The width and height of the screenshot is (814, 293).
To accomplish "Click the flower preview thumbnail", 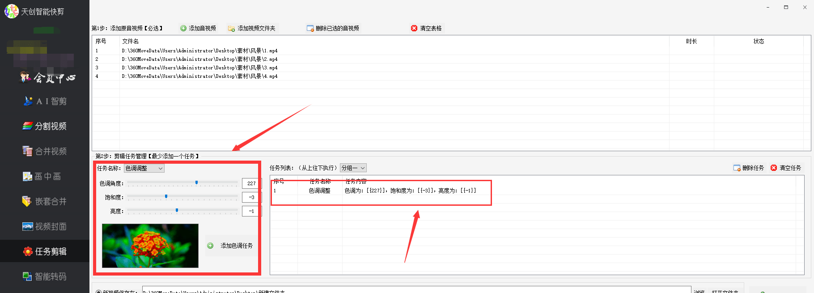I will tap(150, 246).
